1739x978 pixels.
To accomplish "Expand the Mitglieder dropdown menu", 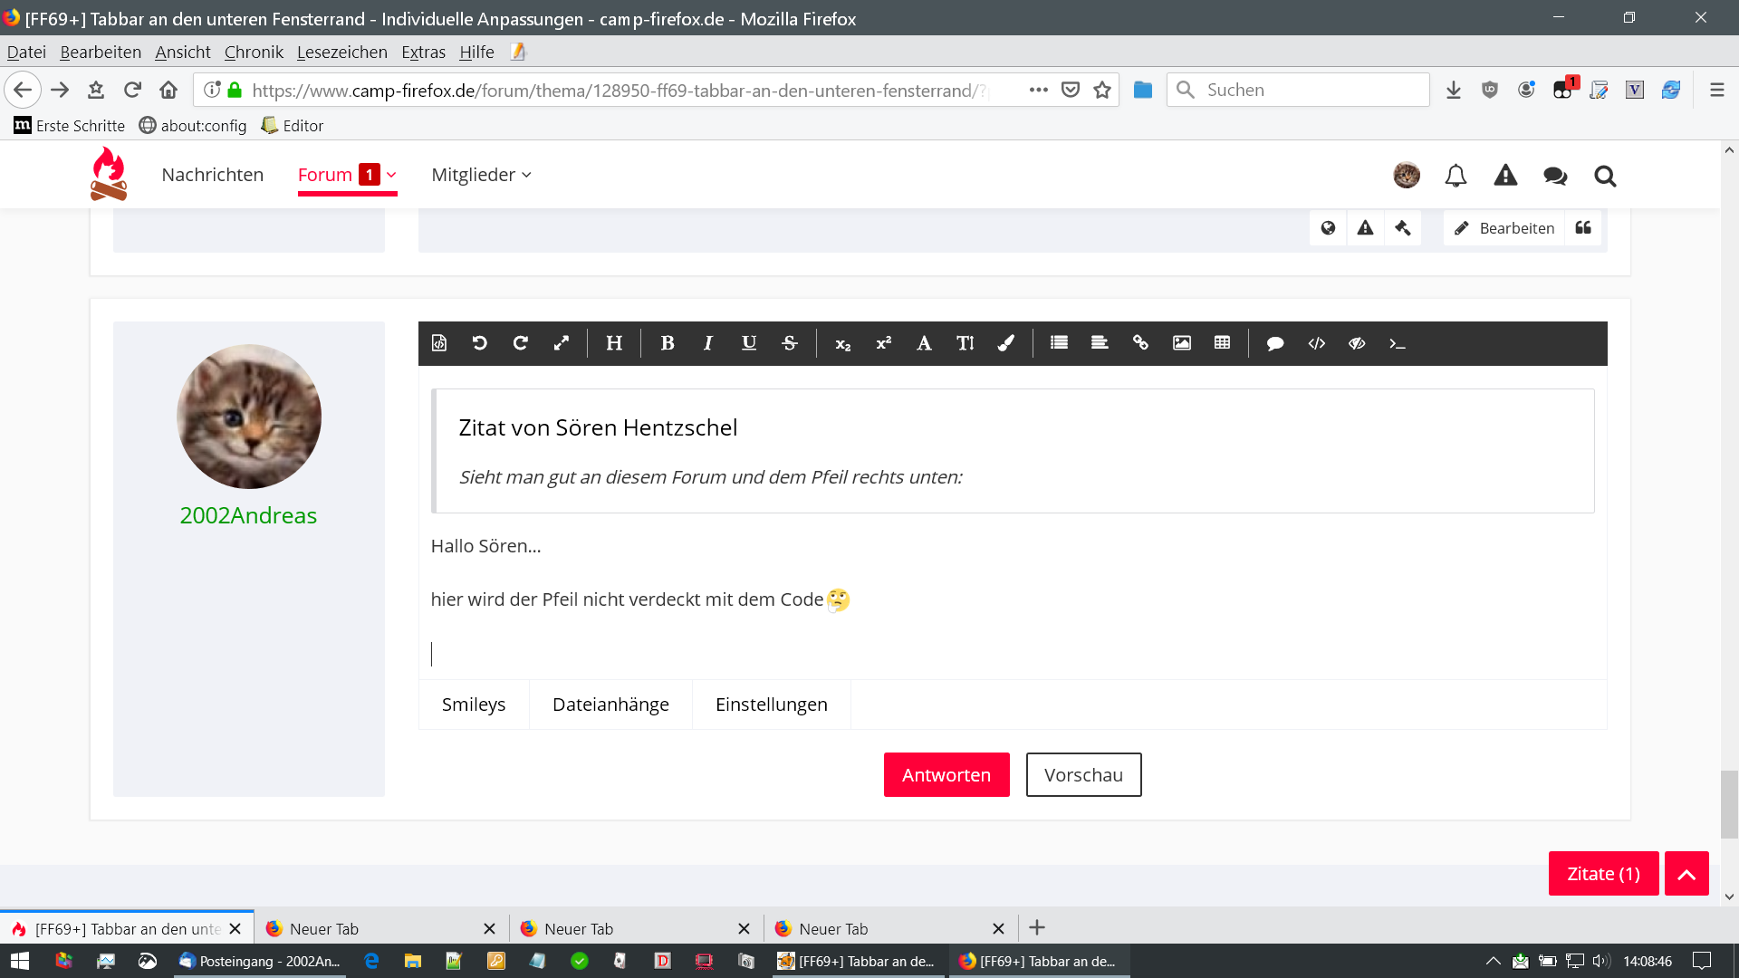I will (482, 175).
